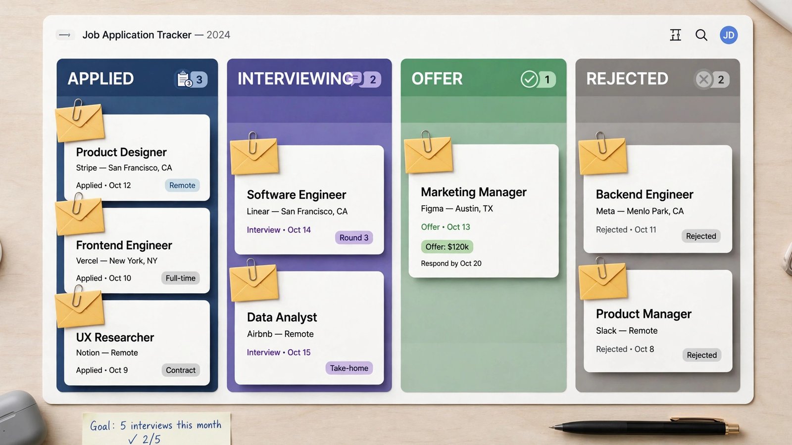Viewport: 792px width, 445px height.
Task: Open the Software Engineer card title
Action: pos(297,195)
